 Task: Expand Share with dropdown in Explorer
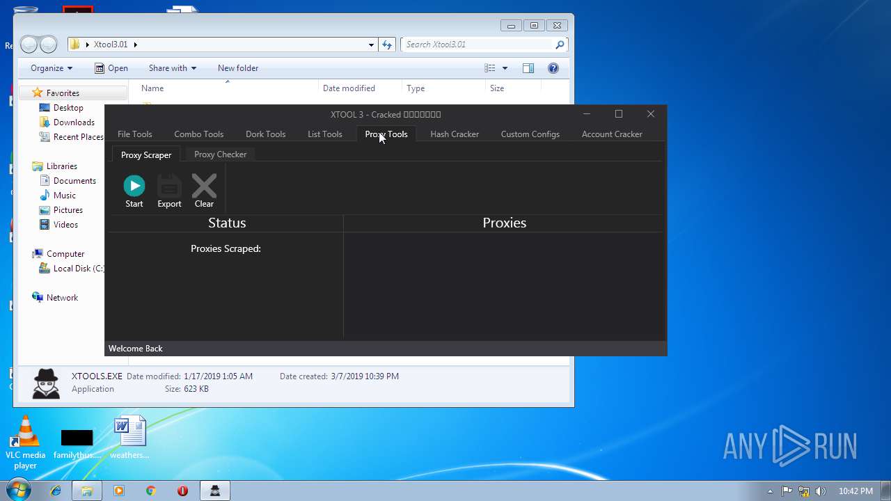point(173,68)
